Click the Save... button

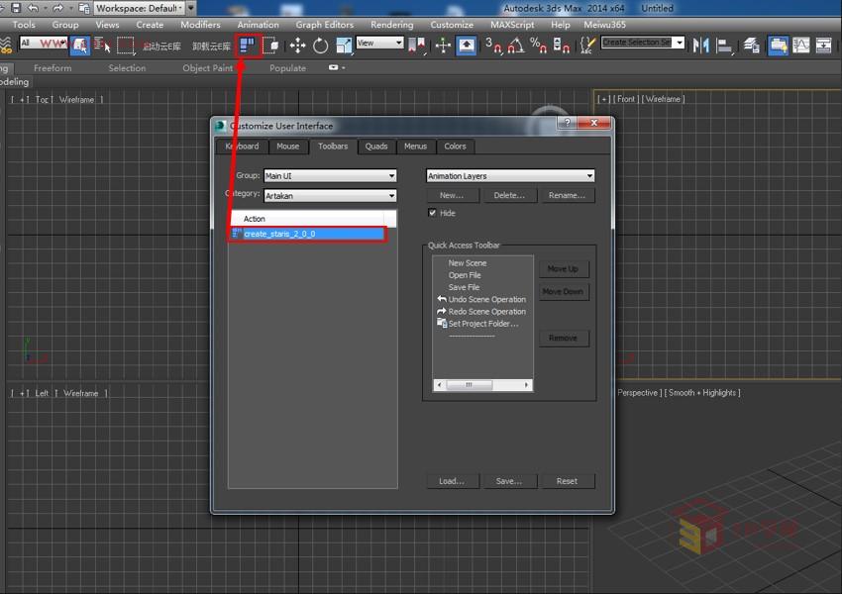pyautogui.click(x=509, y=481)
